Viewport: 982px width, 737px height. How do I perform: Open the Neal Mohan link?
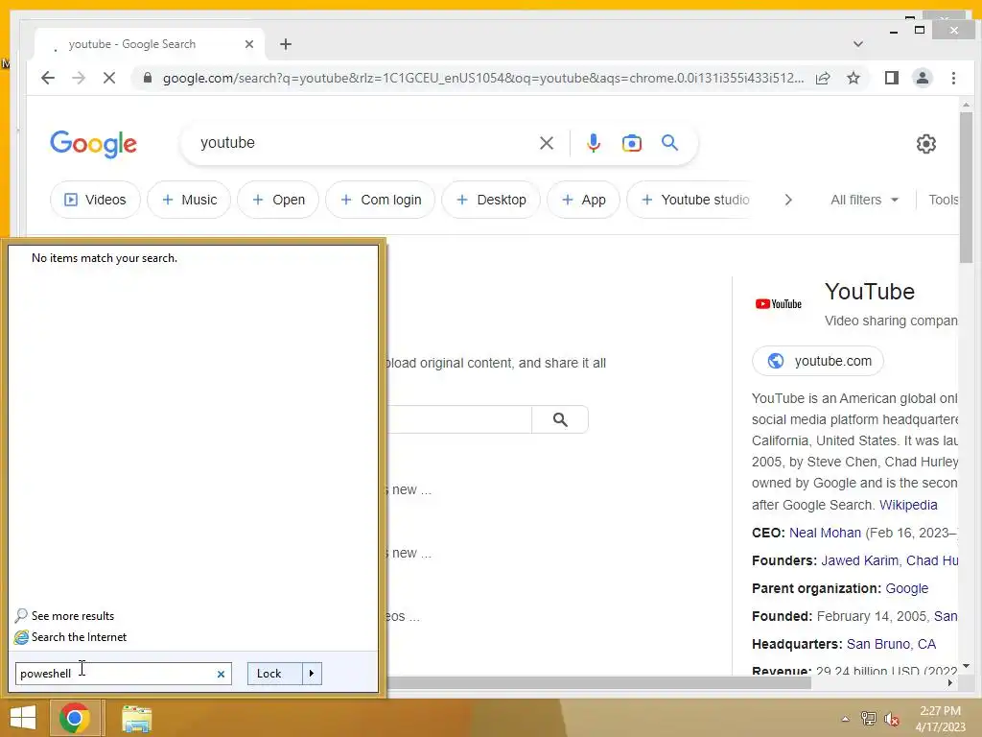pos(825,533)
